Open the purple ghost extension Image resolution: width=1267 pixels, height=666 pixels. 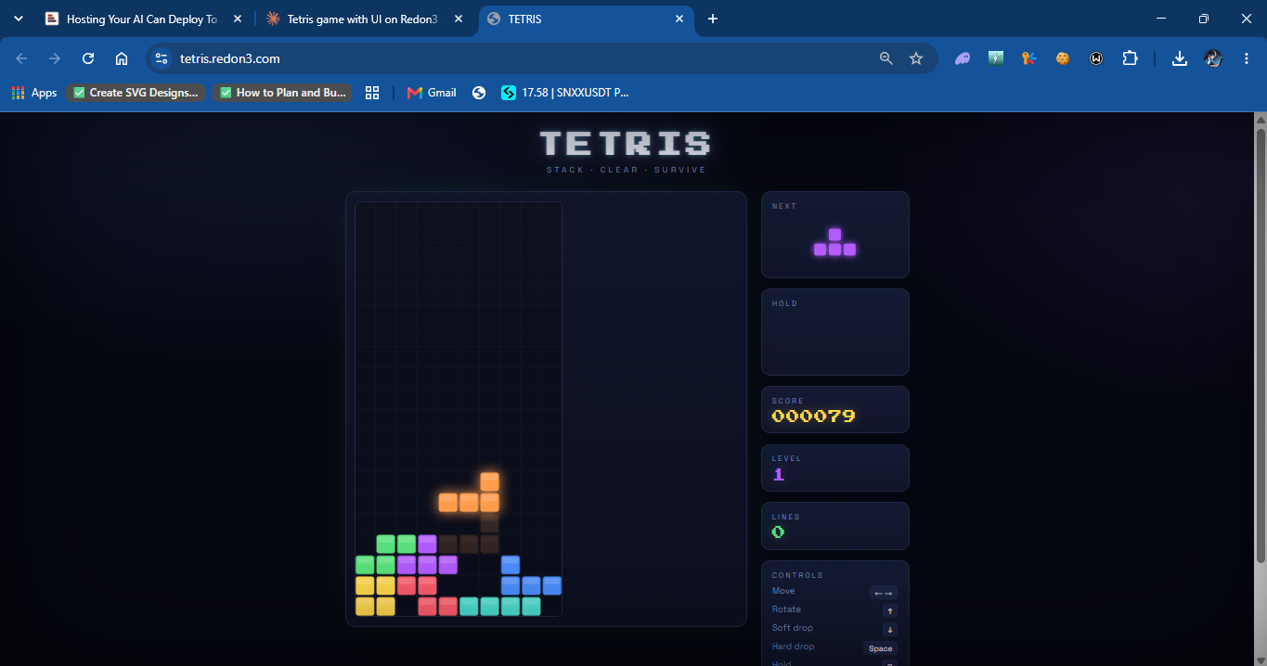963,58
